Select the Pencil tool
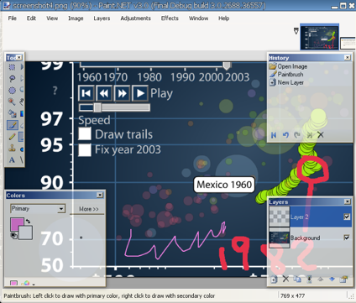Screen dimensions: 356x303 point(12,137)
